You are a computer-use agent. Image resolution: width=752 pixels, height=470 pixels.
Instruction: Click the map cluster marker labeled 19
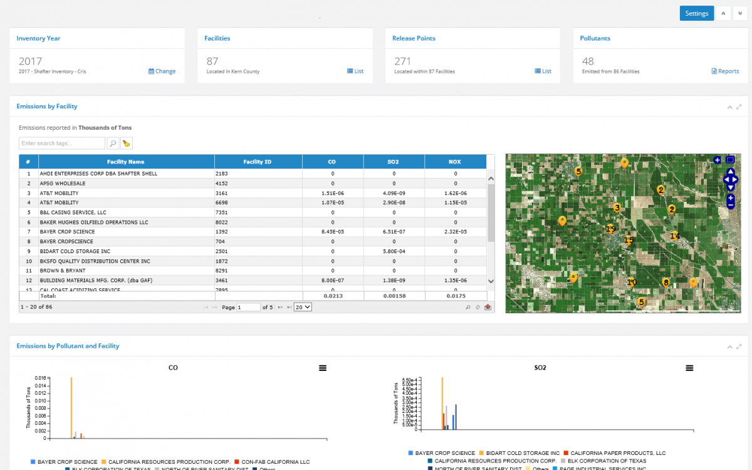point(611,229)
